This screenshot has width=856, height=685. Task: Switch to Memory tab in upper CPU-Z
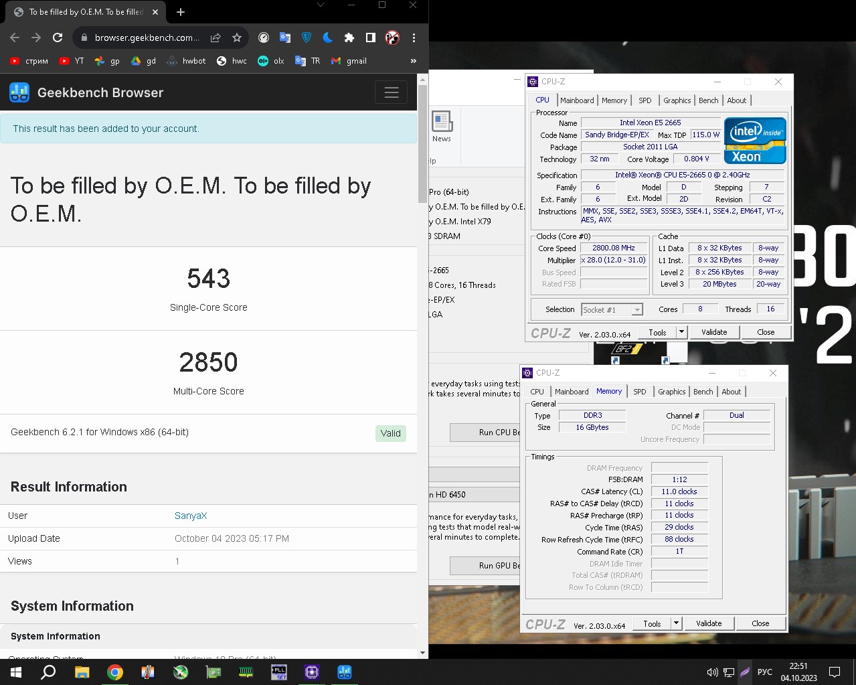(x=614, y=100)
